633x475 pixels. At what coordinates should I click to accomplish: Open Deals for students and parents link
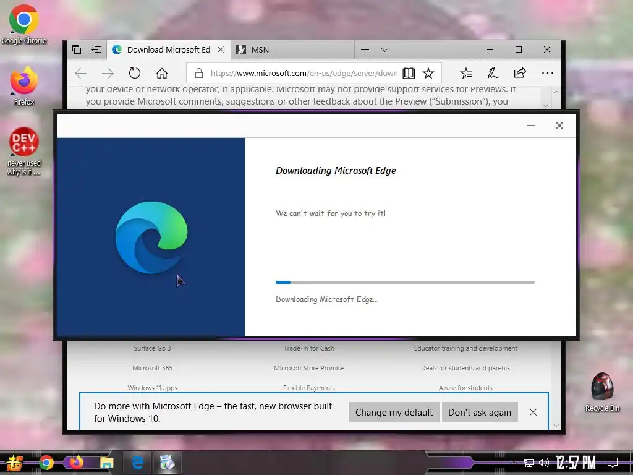click(x=465, y=368)
